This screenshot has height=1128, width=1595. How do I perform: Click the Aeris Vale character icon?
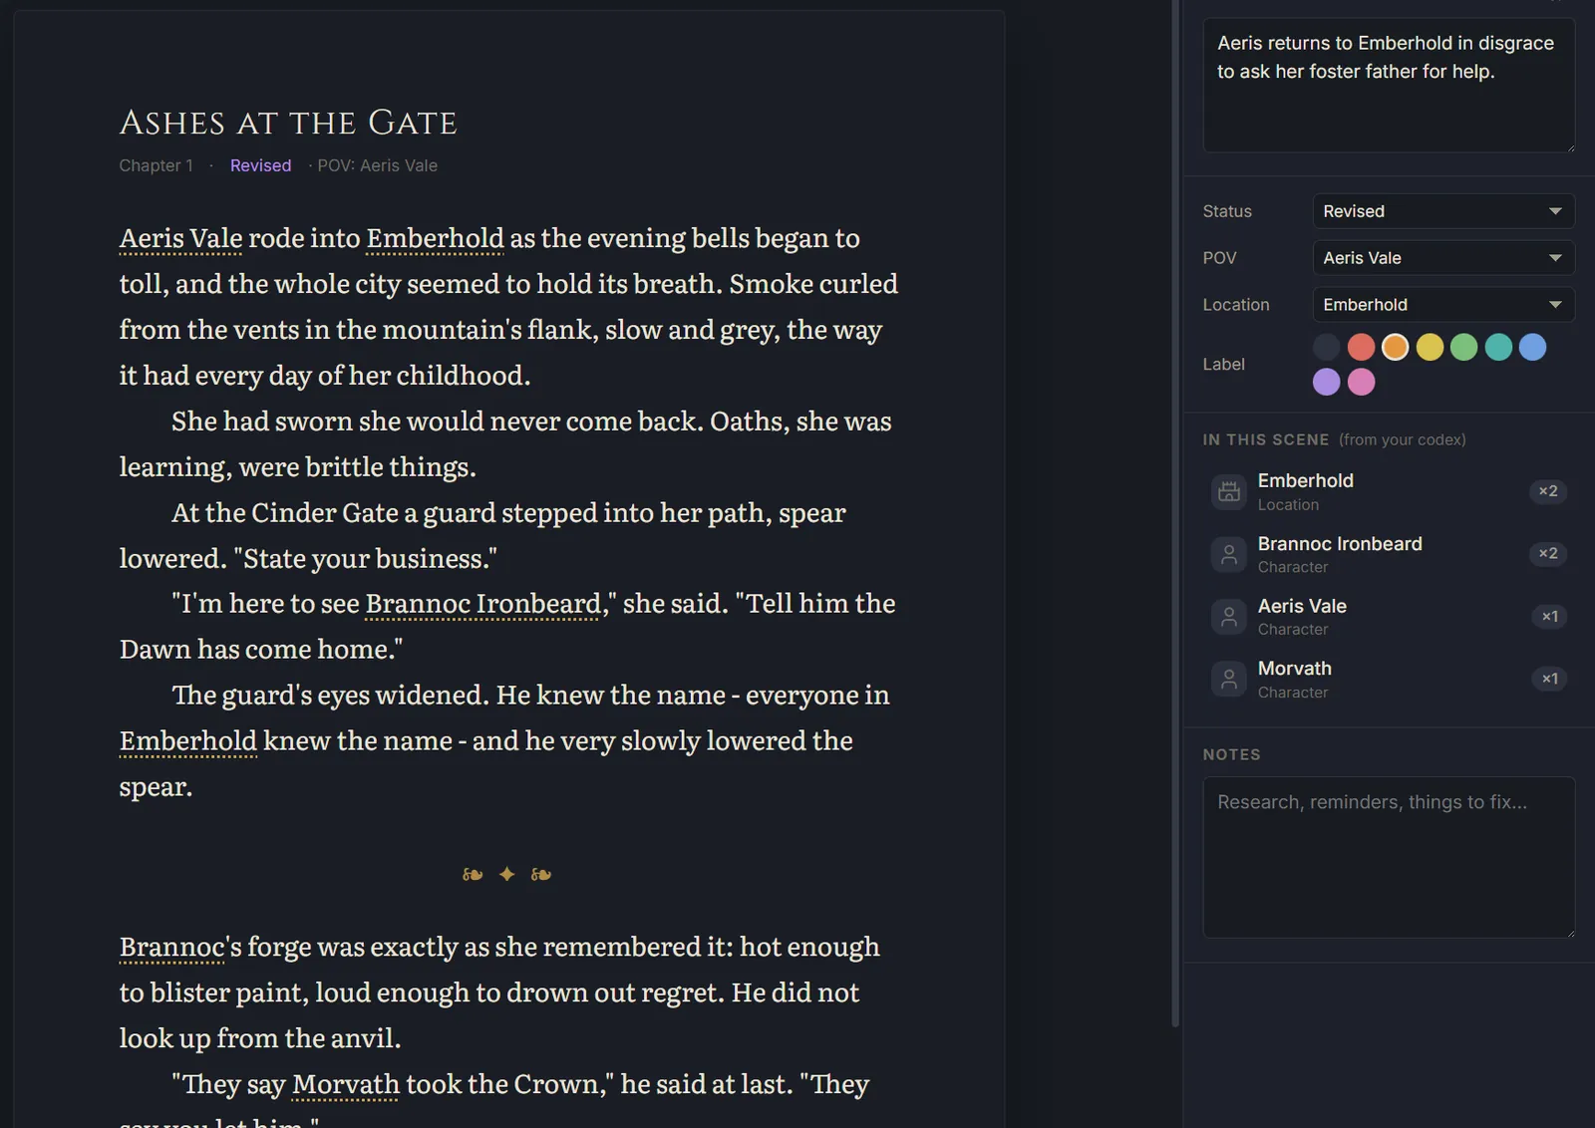1229,617
